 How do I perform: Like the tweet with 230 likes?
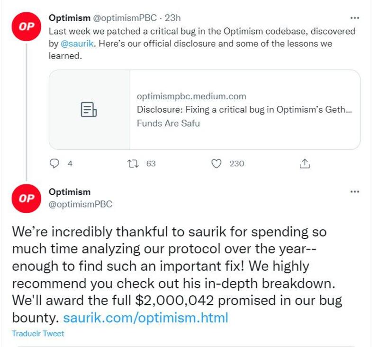[x=217, y=164]
